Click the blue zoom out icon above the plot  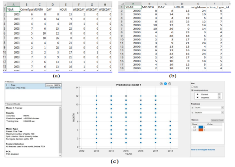tap(165, 84)
